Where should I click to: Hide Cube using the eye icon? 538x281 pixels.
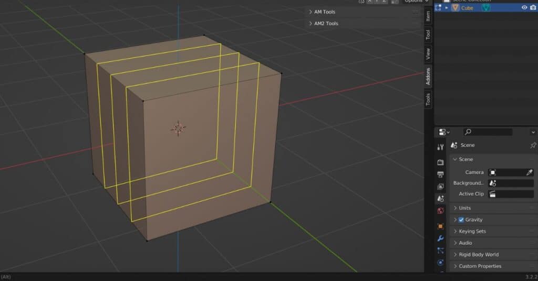524,8
